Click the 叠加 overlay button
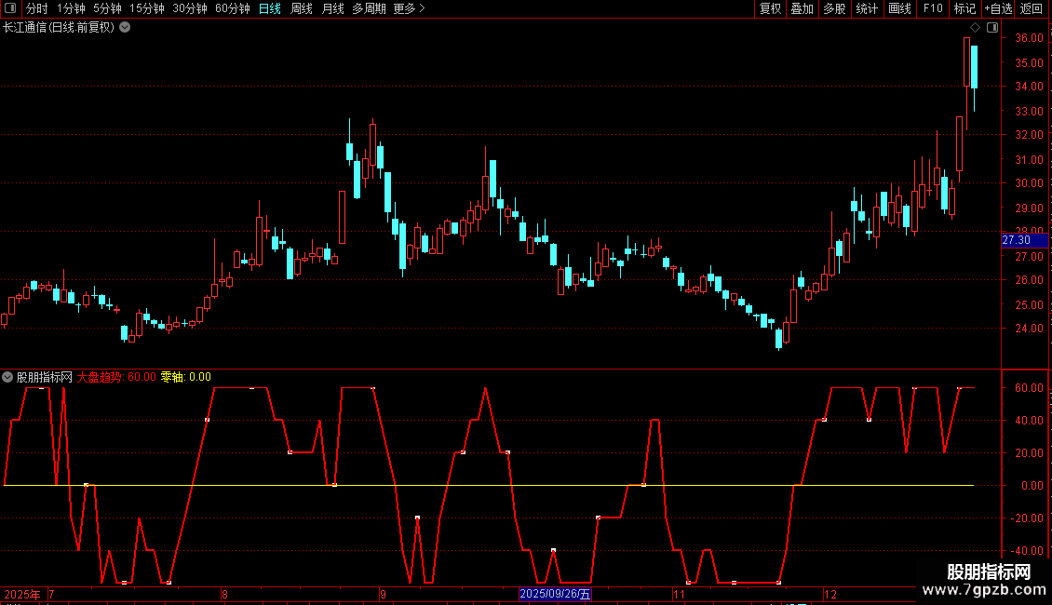This screenshot has height=605, width=1052. 802,8
